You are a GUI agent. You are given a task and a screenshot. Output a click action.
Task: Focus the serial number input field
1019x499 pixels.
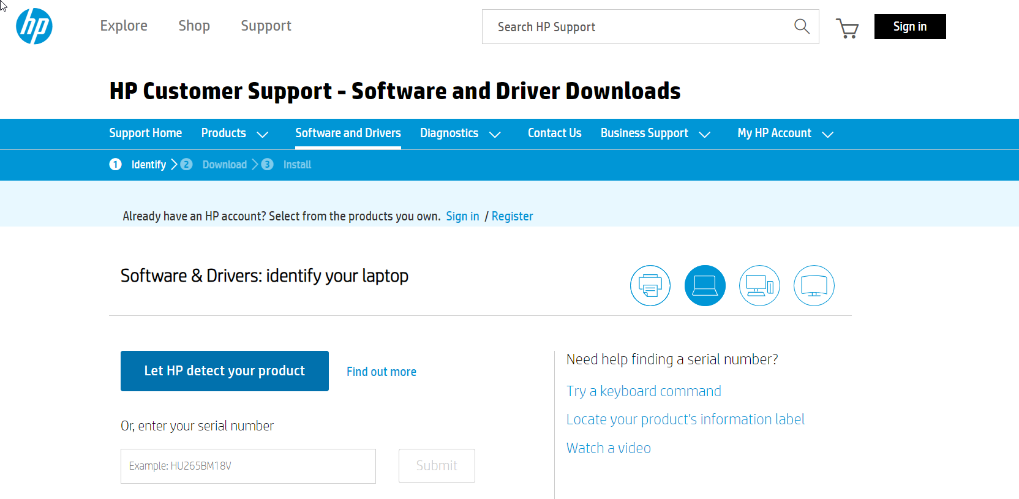(248, 466)
